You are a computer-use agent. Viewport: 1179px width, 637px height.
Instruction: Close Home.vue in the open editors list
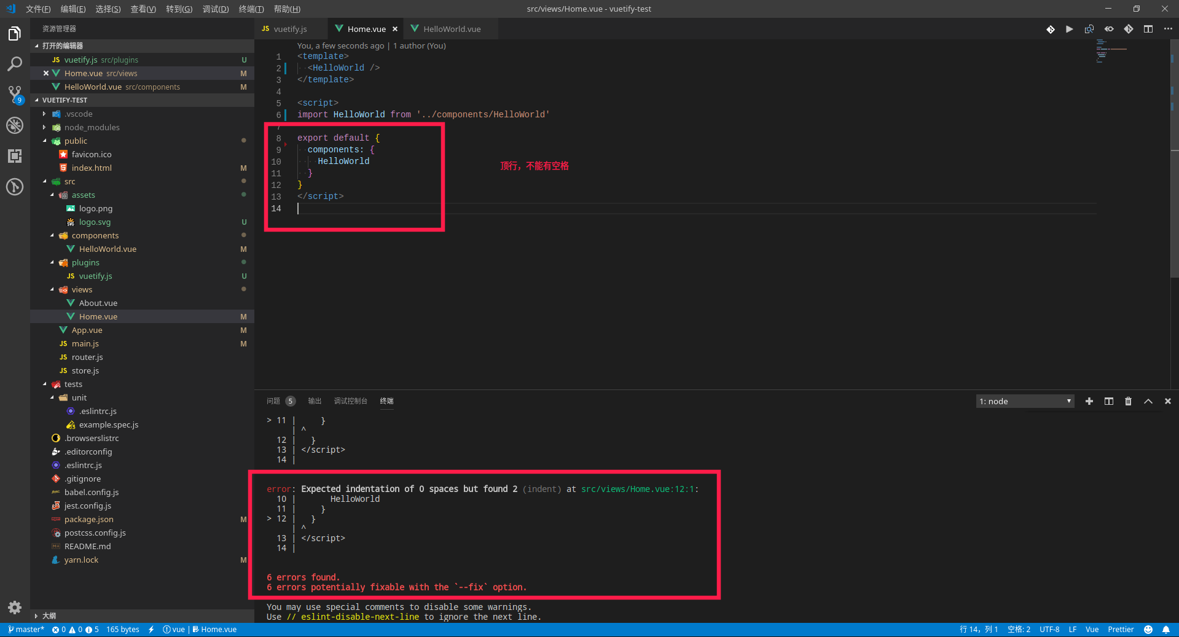click(46, 73)
